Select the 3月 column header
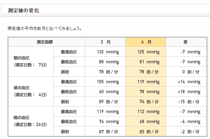Image resolution: width=210 pixels, height=139 pixels. tap(105, 42)
